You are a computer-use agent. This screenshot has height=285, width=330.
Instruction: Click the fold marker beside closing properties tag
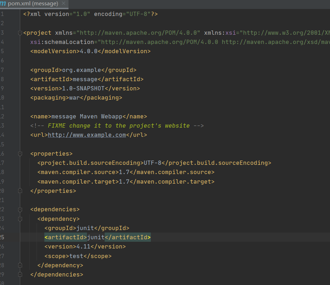[20, 190]
